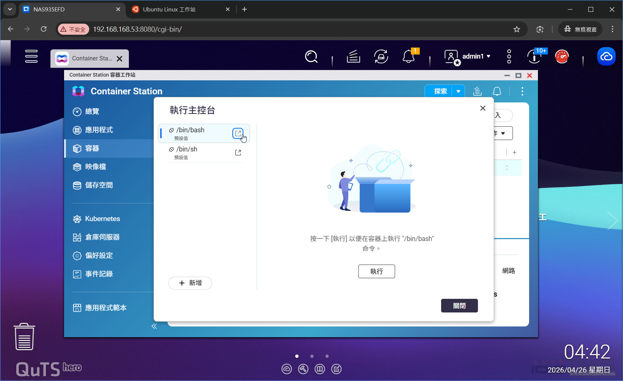
Task: Open /bin/sh console in new window icon
Action: [x=238, y=153]
